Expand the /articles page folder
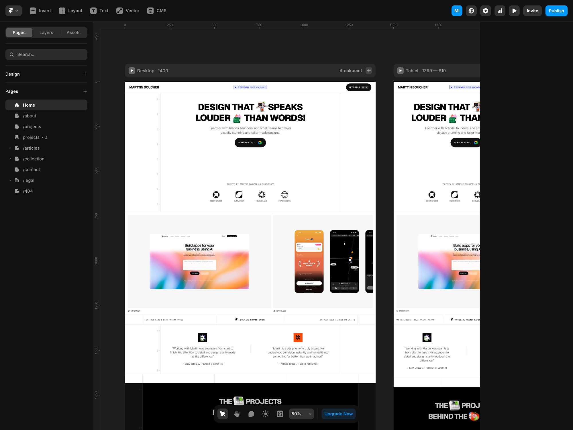The height and width of the screenshot is (430, 573). tap(10, 148)
